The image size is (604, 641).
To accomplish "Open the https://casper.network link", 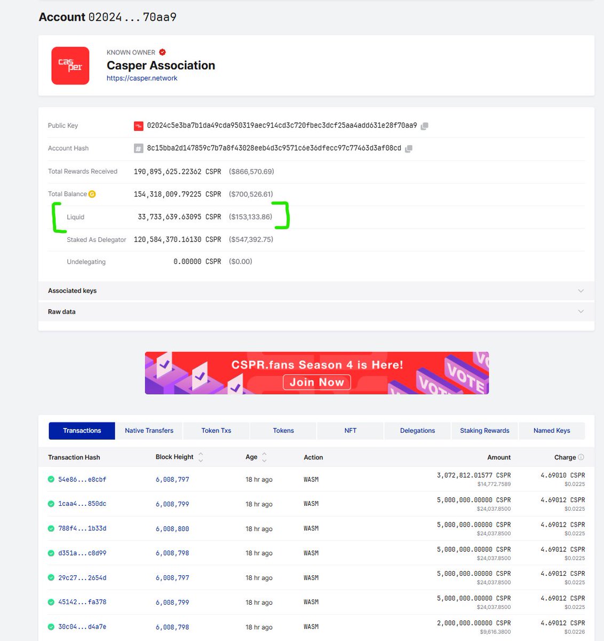I will coord(142,78).
